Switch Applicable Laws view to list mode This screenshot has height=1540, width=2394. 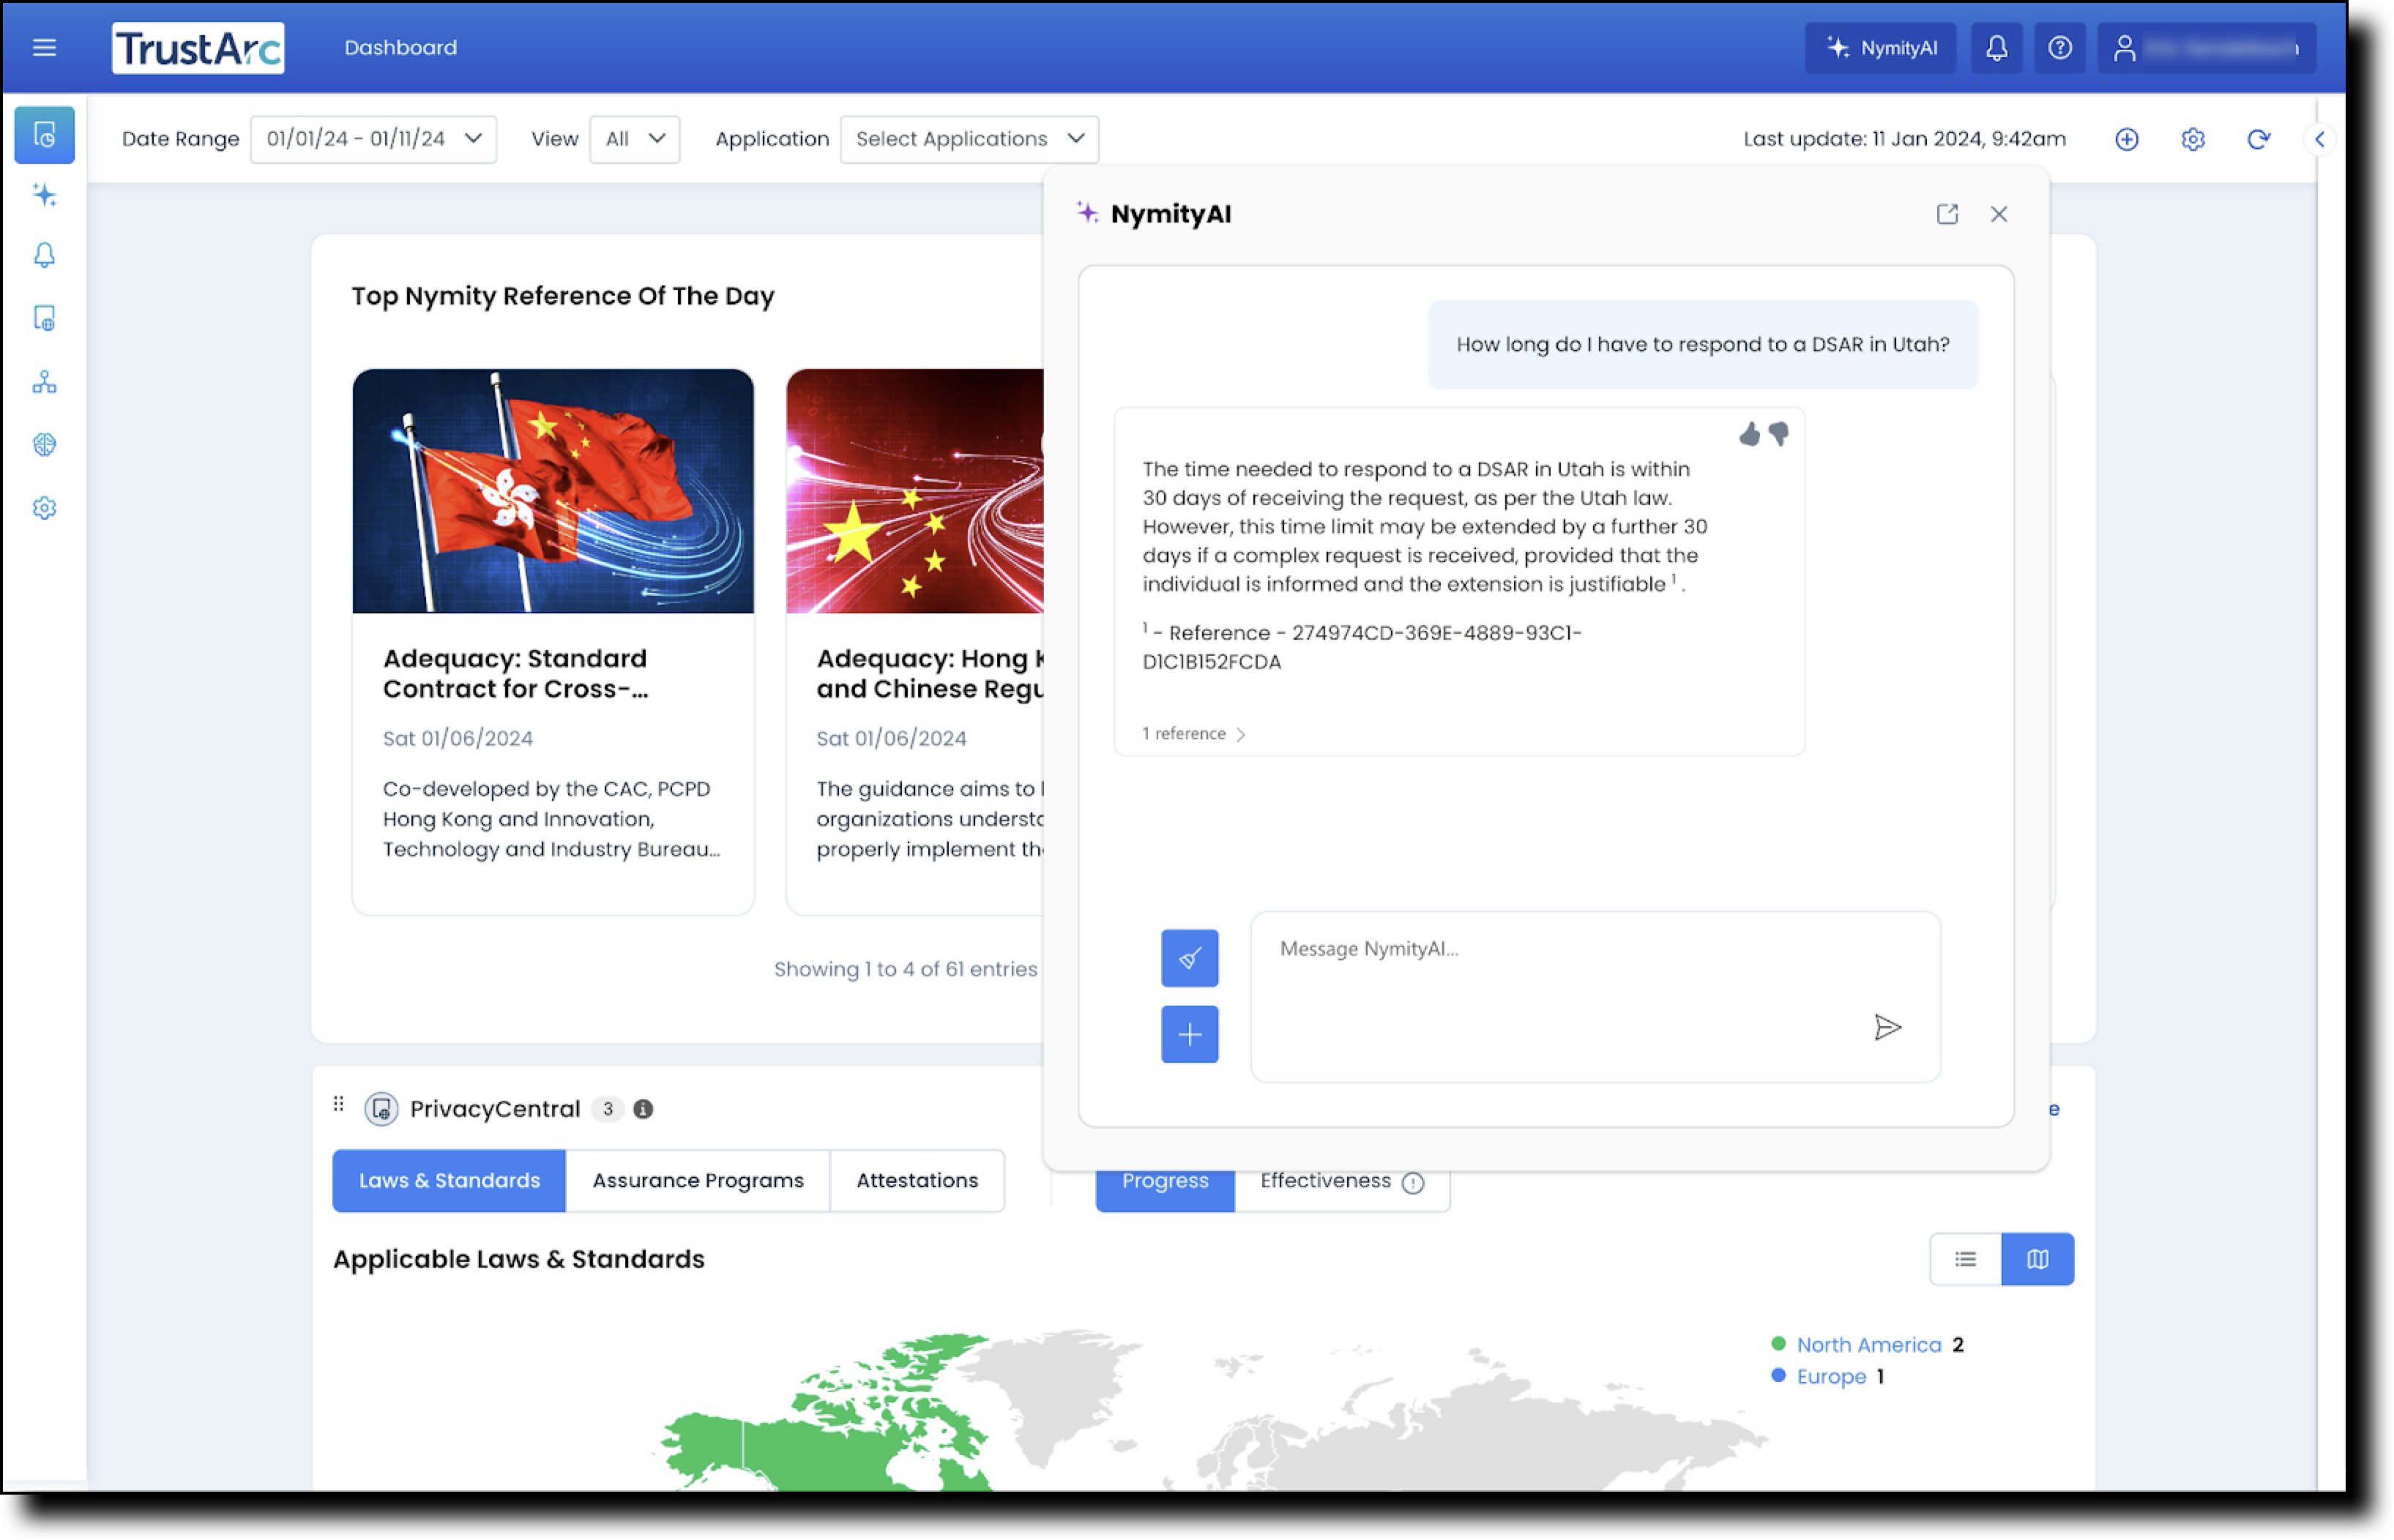(x=1965, y=1259)
